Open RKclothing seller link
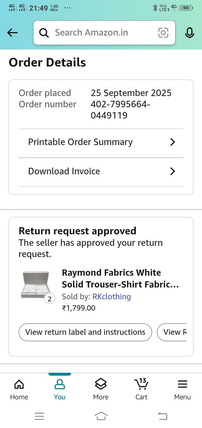The width and height of the screenshot is (202, 428). pos(112,296)
